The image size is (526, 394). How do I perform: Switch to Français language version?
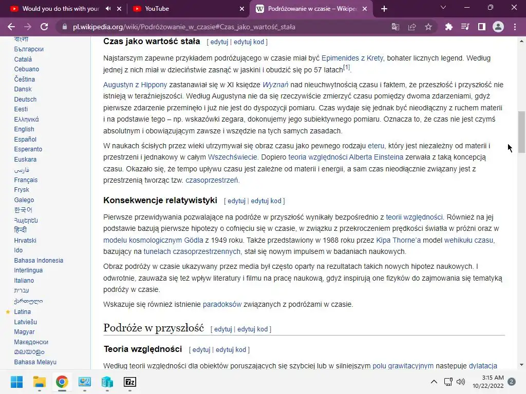point(26,180)
